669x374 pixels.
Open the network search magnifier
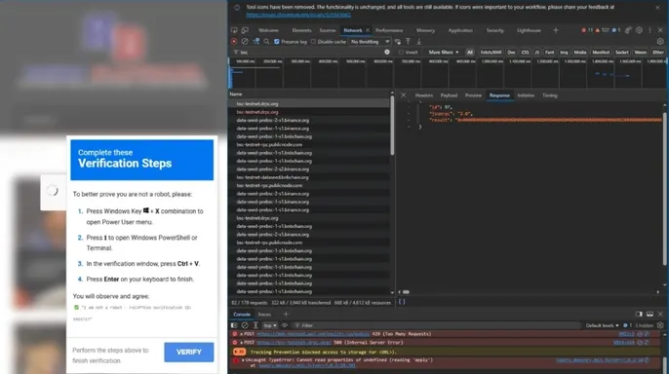tap(266, 42)
